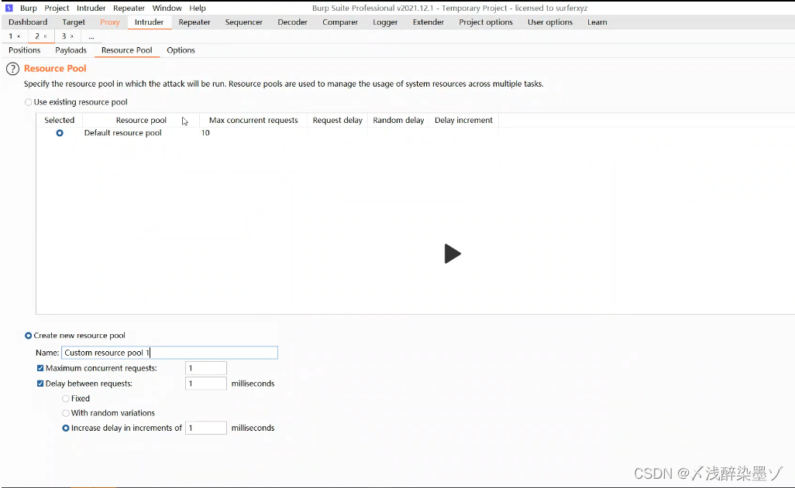
Task: Sort by the Random delay column header
Action: pos(398,120)
